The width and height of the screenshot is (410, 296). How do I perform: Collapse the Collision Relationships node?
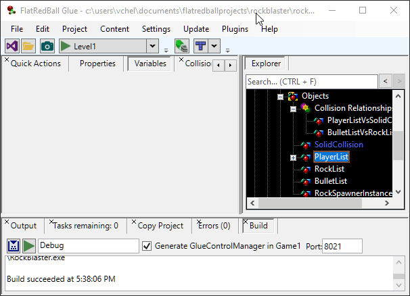click(293, 108)
